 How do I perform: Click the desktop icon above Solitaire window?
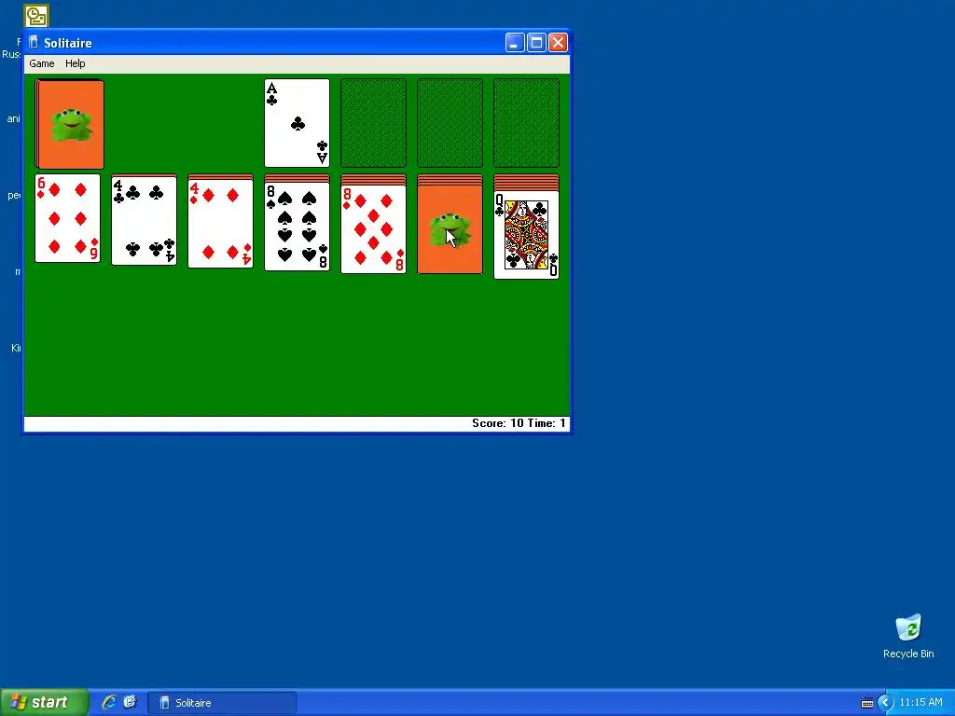click(36, 16)
